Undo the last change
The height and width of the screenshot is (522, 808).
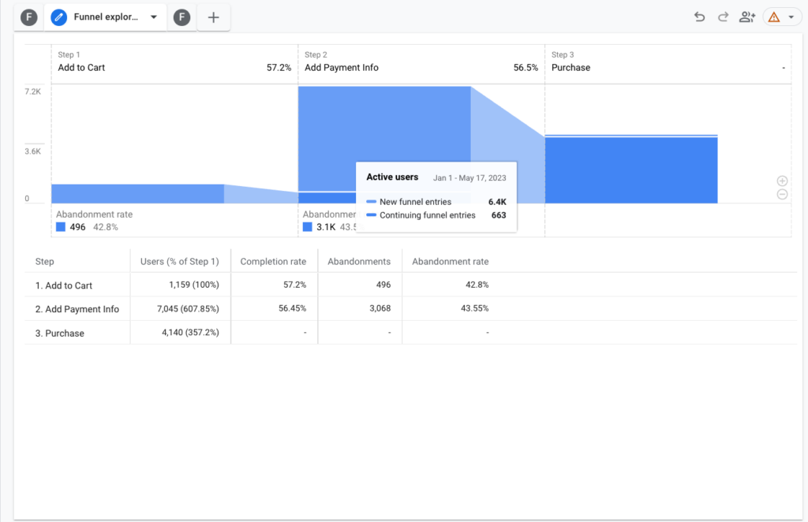click(699, 17)
